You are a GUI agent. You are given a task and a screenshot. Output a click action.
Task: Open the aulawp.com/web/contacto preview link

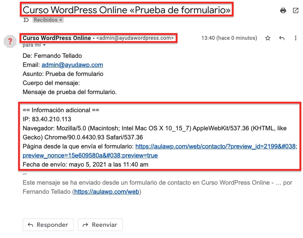tap(160, 151)
